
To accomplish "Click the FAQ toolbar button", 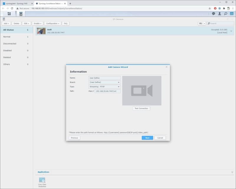I will click(x=65, y=23).
